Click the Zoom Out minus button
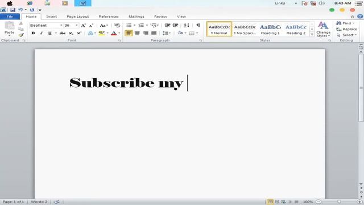 [x=318, y=202]
